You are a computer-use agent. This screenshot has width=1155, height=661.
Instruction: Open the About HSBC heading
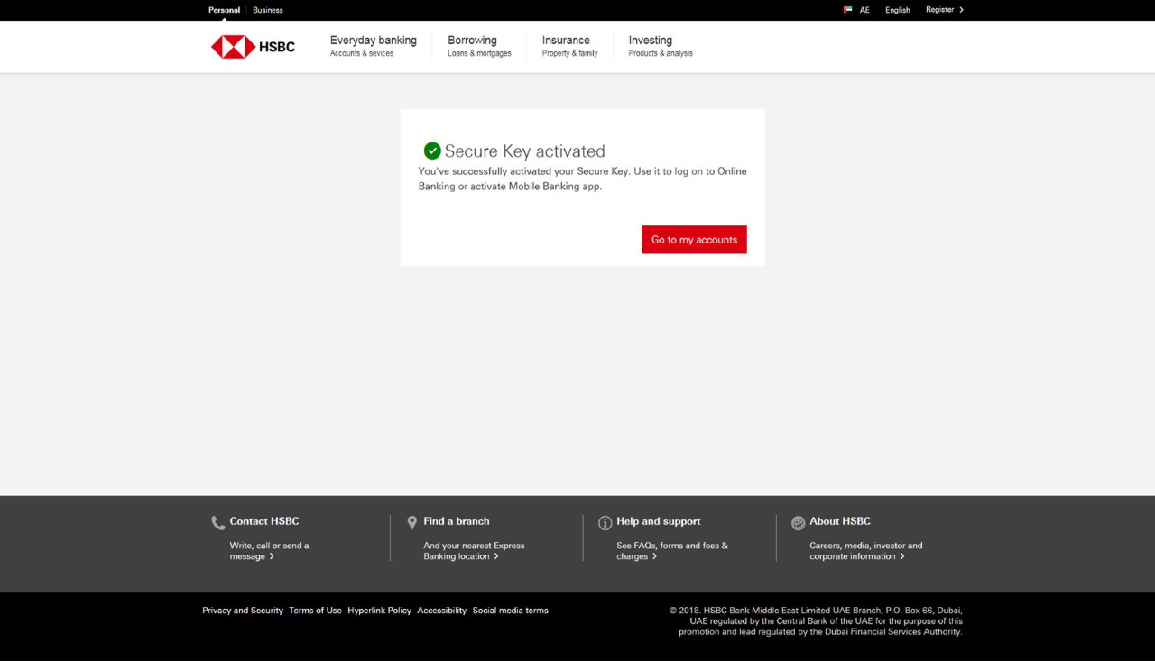coord(840,521)
